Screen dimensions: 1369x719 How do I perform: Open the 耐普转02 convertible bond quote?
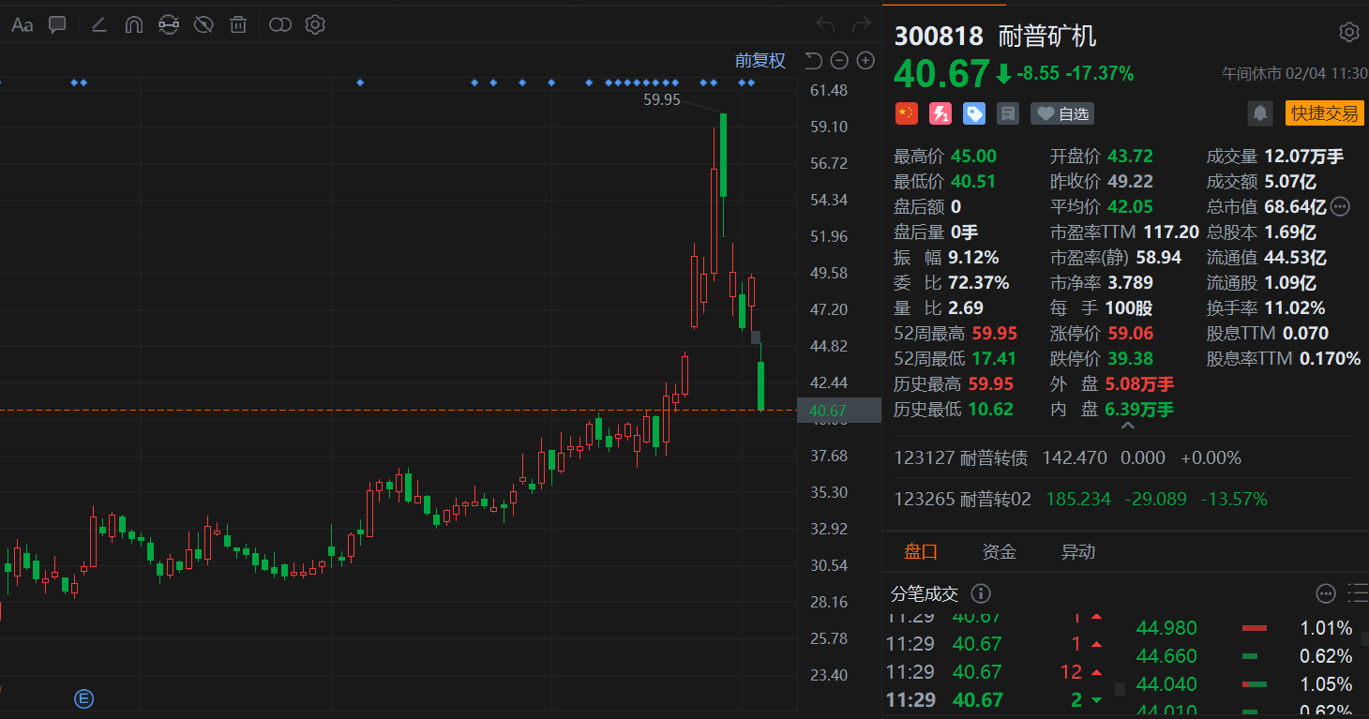tap(995, 499)
